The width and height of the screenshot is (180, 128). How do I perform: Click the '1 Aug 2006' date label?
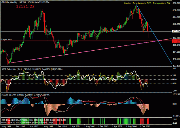click(x=131, y=126)
